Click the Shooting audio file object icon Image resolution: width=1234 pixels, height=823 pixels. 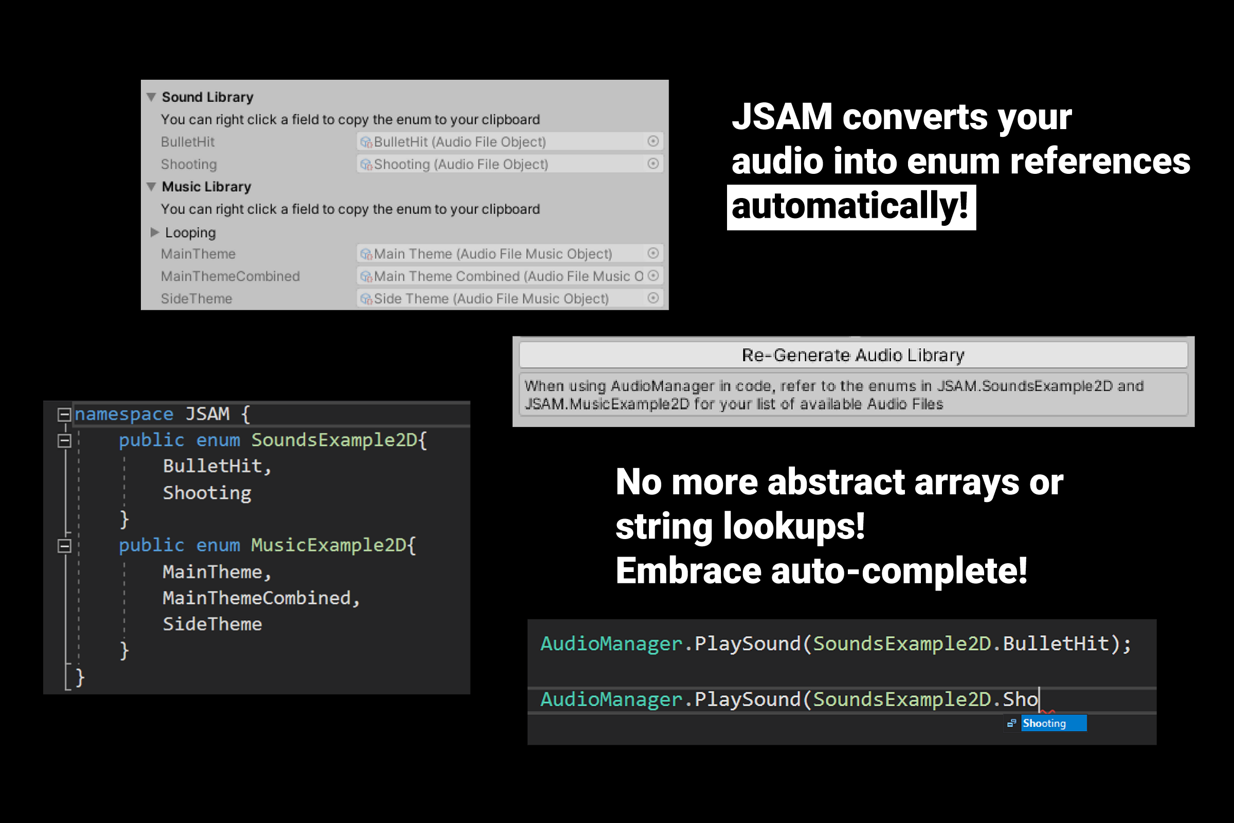click(366, 165)
